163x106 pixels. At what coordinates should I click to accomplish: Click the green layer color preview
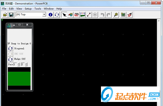pos(19,79)
